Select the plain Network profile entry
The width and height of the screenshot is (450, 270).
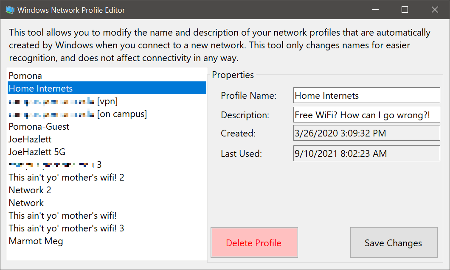coord(26,203)
